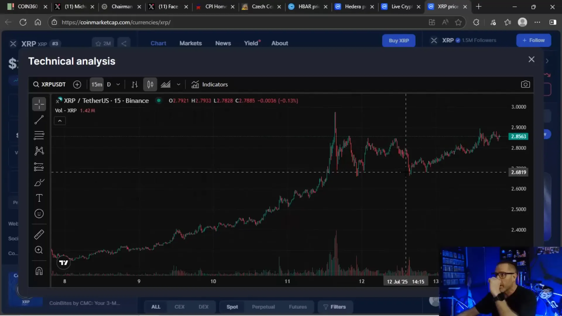Toggle magnet mode for drawings
This screenshot has width=562, height=316.
pos(39,271)
